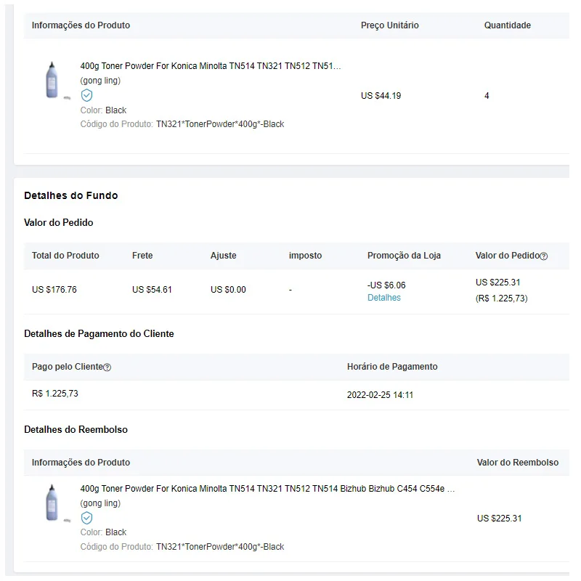
Task: Click help icon beside Valor do Pedido
Action: 544,256
